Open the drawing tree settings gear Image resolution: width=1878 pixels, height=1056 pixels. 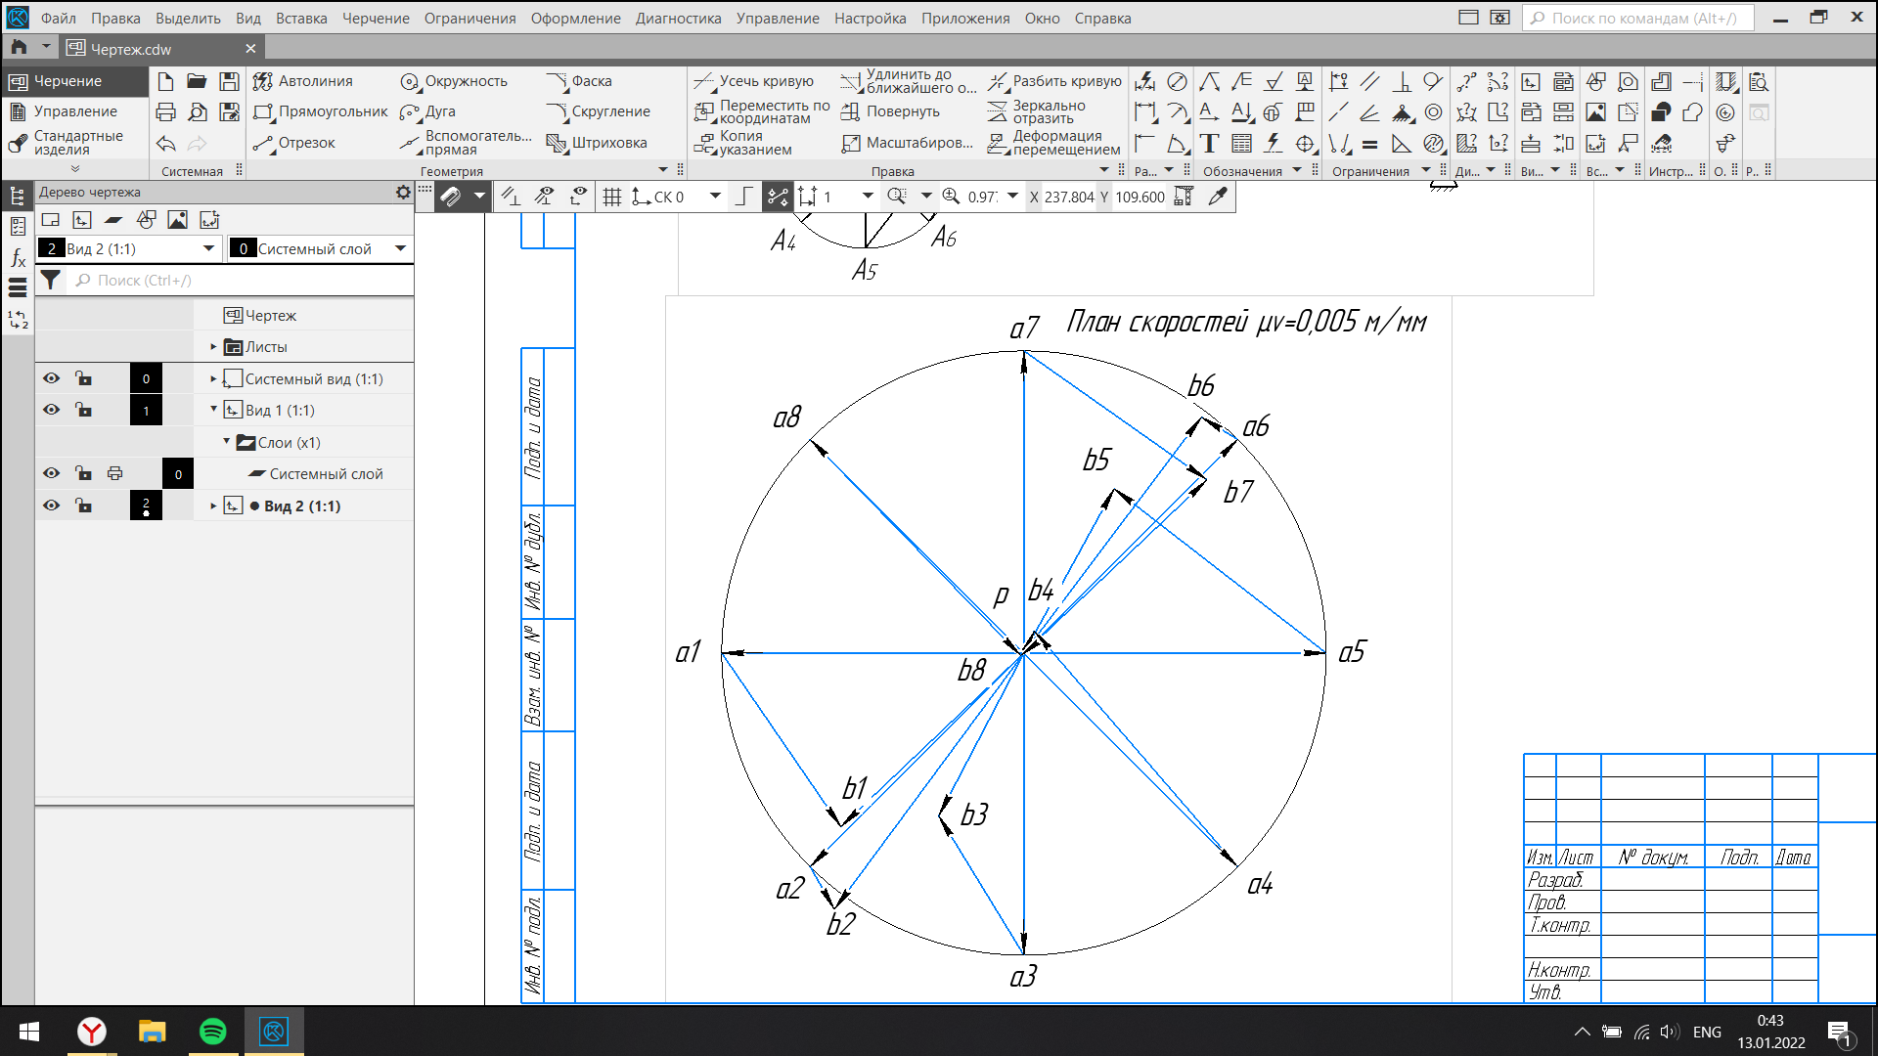[x=403, y=193]
